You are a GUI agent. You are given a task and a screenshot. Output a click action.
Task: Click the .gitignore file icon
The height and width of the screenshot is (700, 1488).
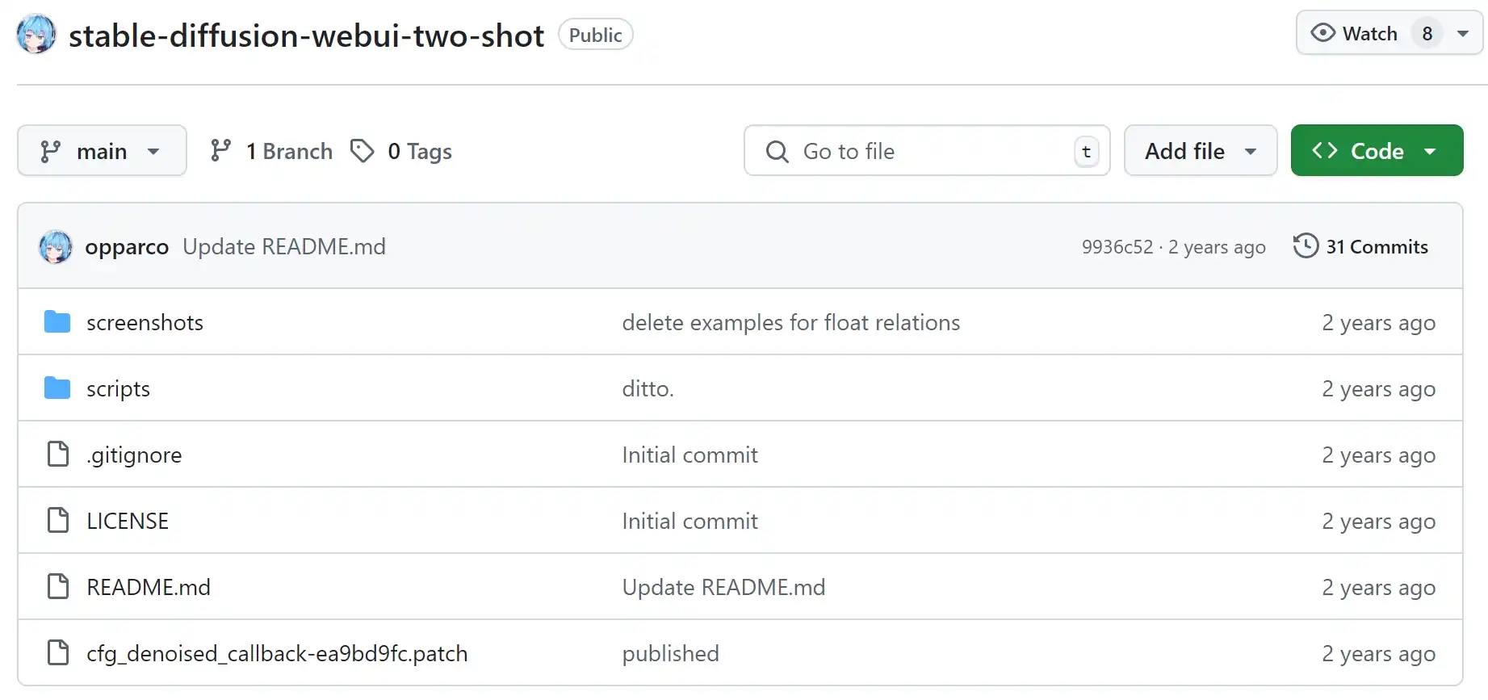pyautogui.click(x=58, y=455)
